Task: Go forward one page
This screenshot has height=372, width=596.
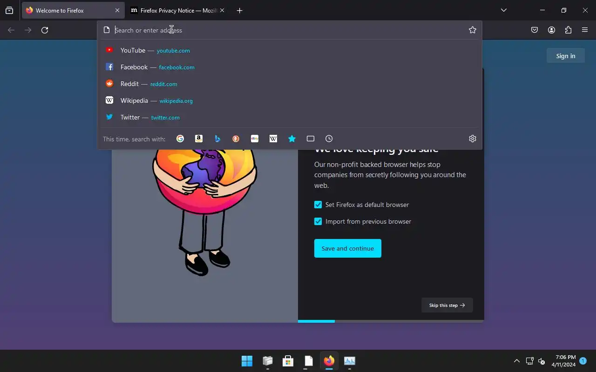Action: [28, 30]
